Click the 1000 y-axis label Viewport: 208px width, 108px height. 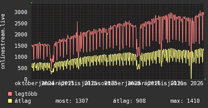click(21, 57)
